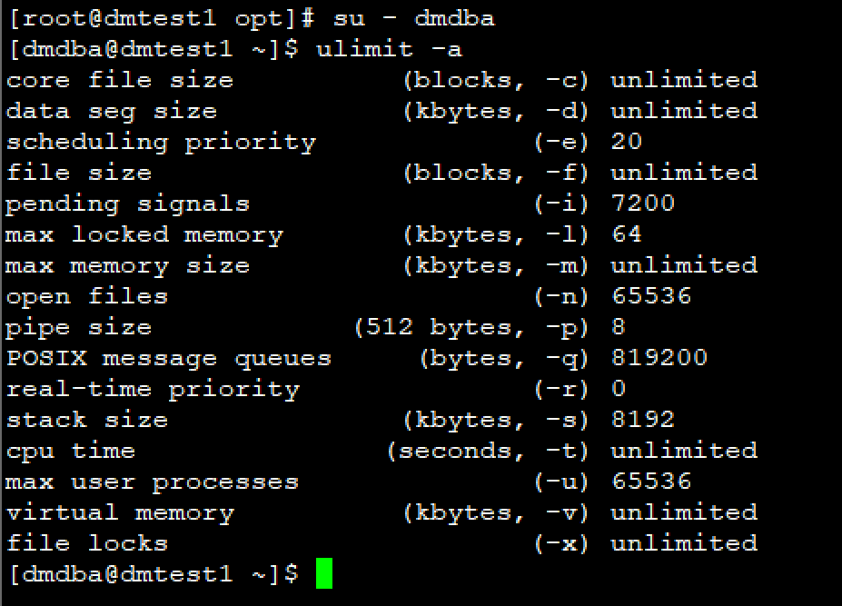This screenshot has height=606, width=842.
Task: Click the 'data seg size' line label
Action: pos(112,111)
